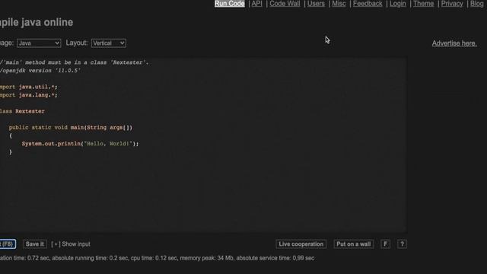487x274 pixels.
Task: Open the Feedback link
Action: click(x=368, y=4)
